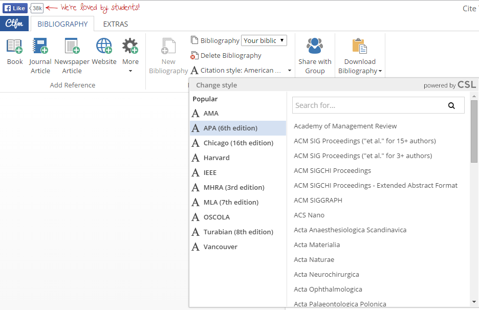Select APA (6th edition) style
Viewport: 479px width, 310px height.
point(237,128)
